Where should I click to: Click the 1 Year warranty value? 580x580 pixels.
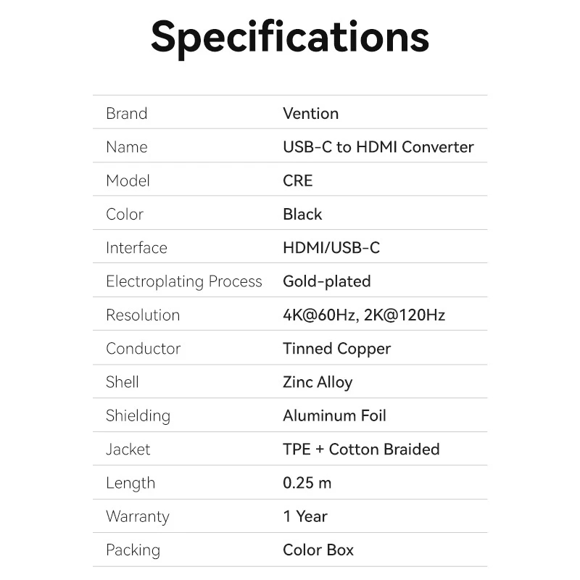tap(304, 516)
